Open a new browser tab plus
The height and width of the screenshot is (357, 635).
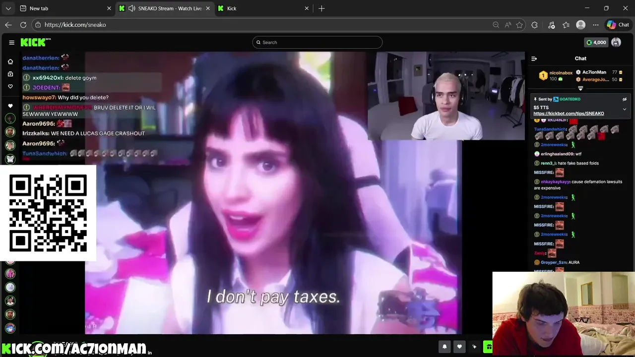click(x=321, y=8)
